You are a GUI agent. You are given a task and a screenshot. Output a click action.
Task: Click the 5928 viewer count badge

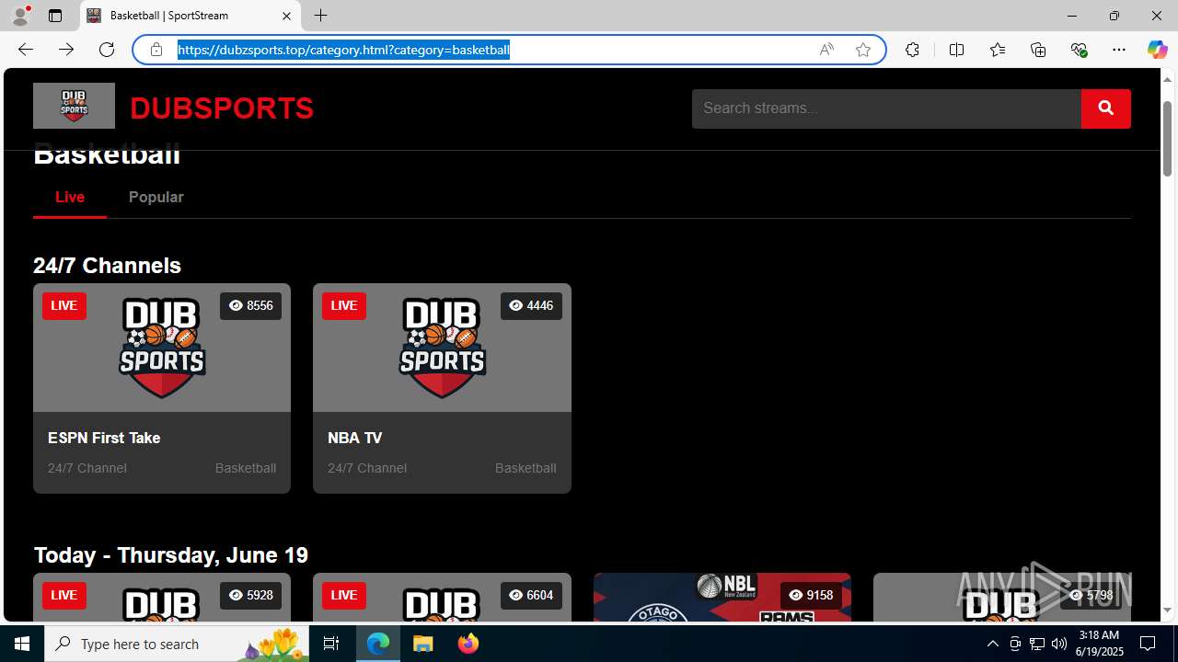point(250,595)
